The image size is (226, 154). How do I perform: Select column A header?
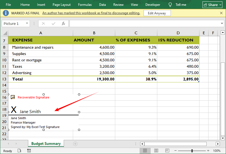click(x=41, y=33)
